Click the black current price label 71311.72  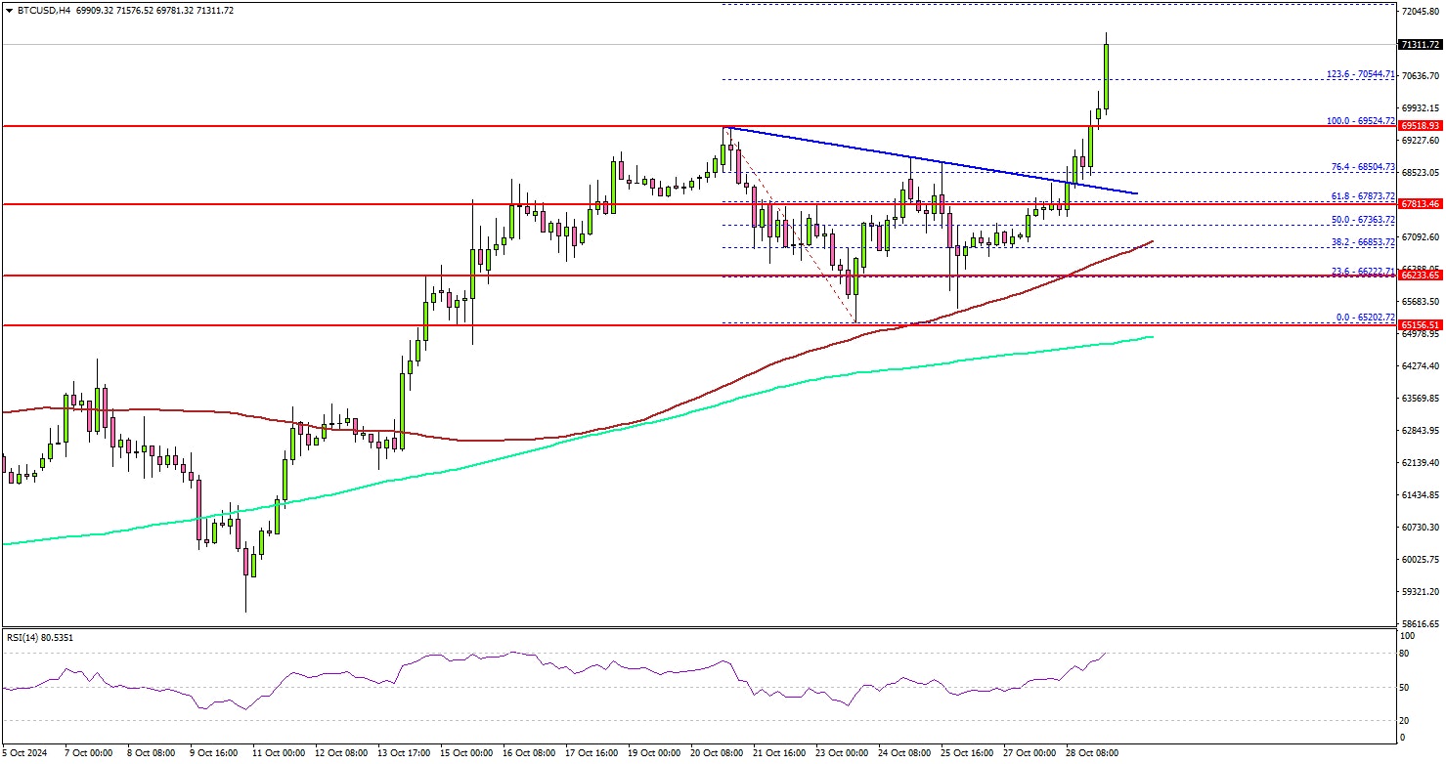coord(1419,45)
